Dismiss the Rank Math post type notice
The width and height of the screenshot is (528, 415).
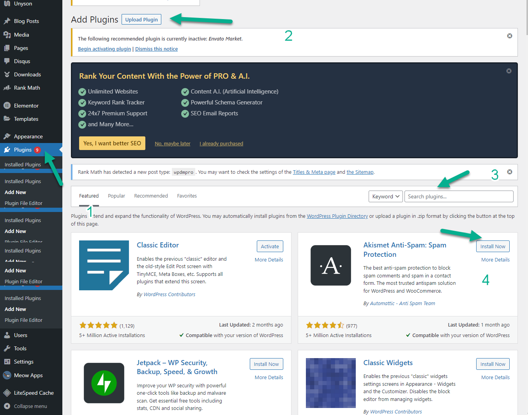point(509,172)
